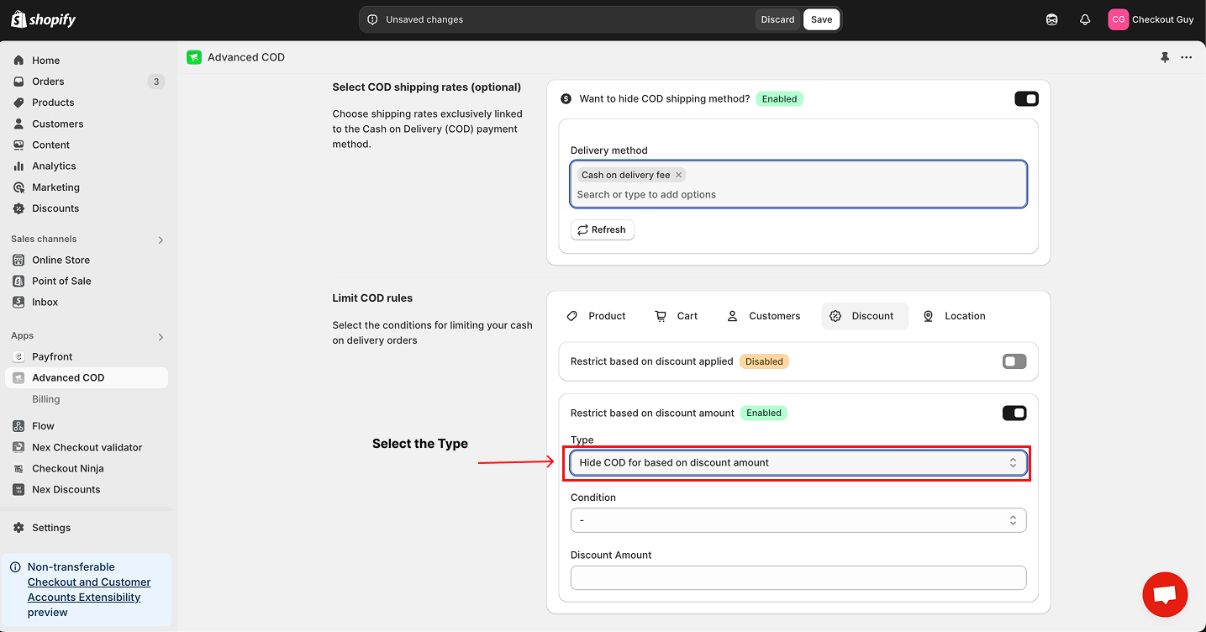This screenshot has width=1206, height=632.
Task: Click the Save button
Action: [821, 19]
